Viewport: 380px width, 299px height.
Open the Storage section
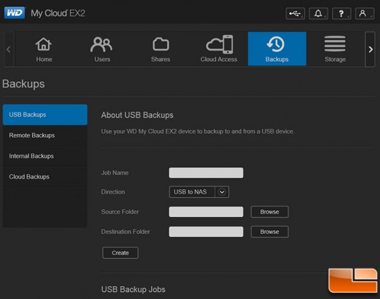(x=335, y=49)
